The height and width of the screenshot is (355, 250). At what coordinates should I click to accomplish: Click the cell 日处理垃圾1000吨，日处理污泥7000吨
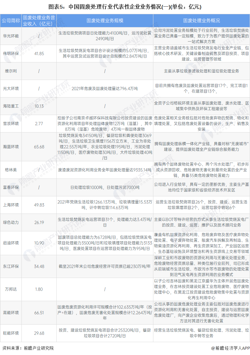click(x=105, y=187)
